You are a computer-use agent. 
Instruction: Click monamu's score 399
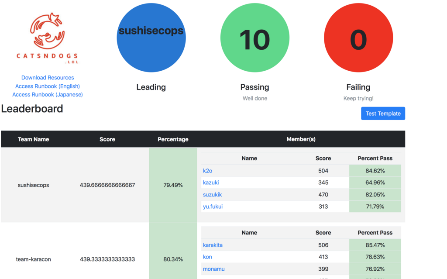[x=323, y=269]
